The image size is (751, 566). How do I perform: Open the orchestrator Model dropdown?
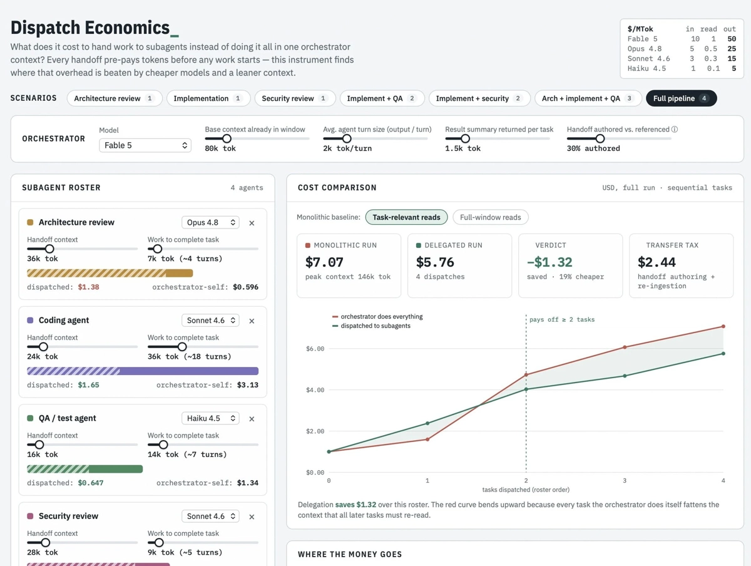[x=145, y=145]
